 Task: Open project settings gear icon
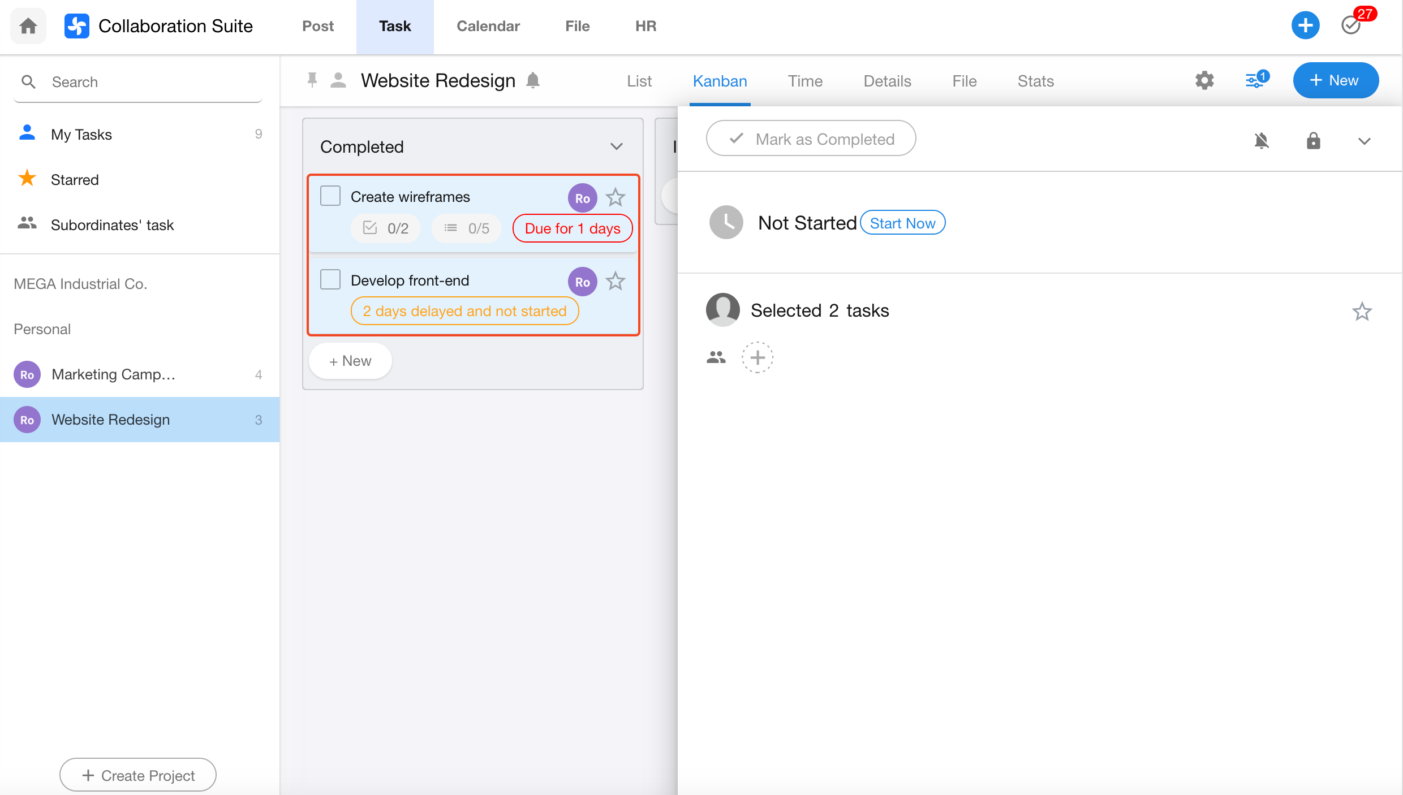coord(1204,81)
